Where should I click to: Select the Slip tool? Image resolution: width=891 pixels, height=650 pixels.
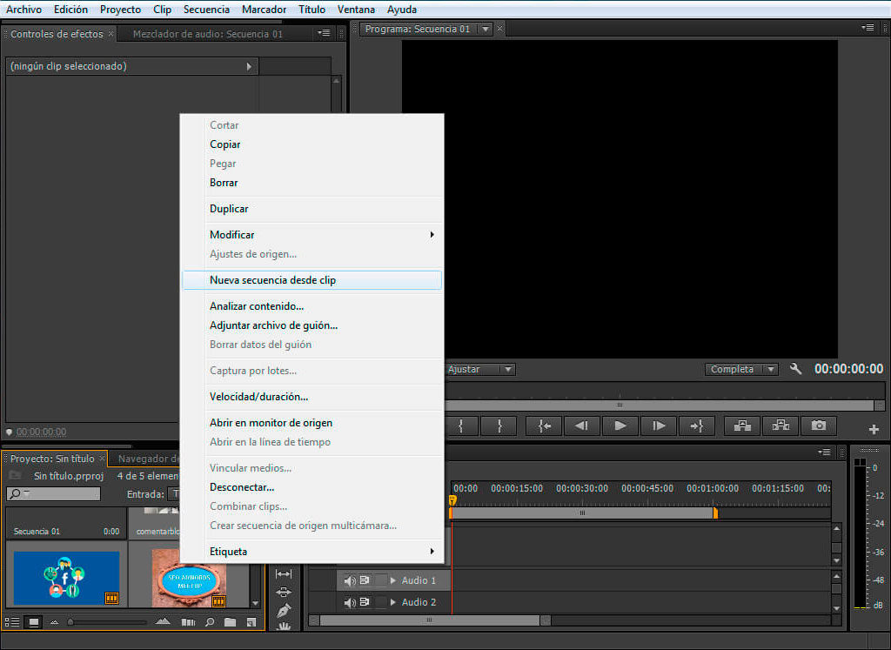click(283, 574)
